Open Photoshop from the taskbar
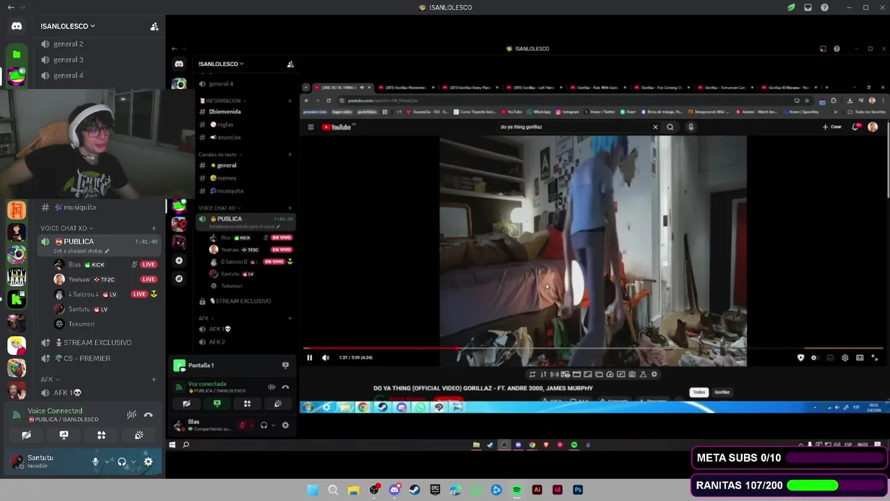This screenshot has height=501, width=890. pyautogui.click(x=578, y=490)
